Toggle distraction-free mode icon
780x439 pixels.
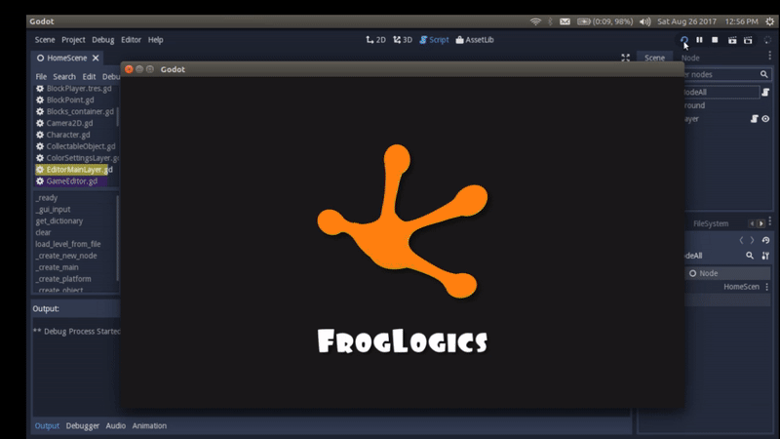(625, 58)
